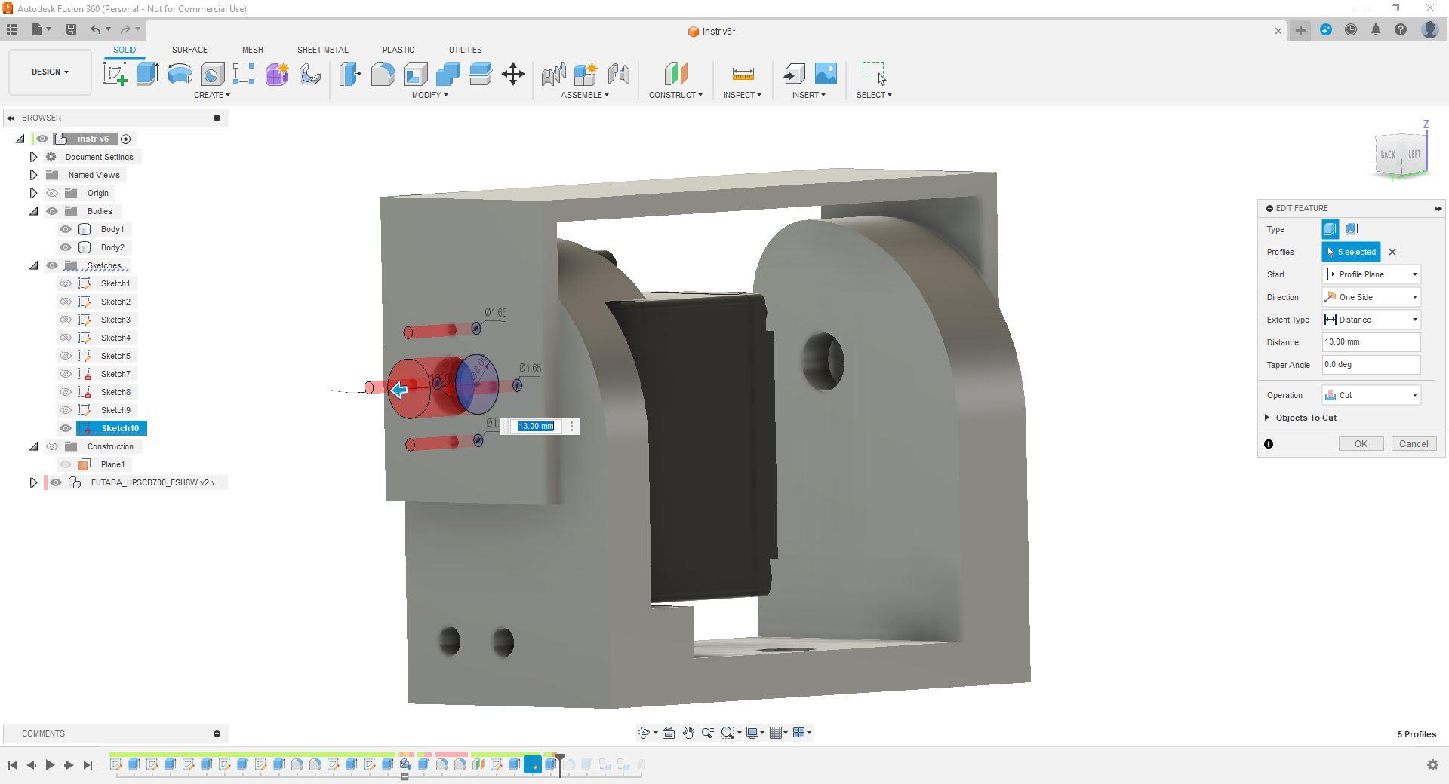Click the Window Select tool icon
The image size is (1449, 784).
pyautogui.click(x=874, y=73)
